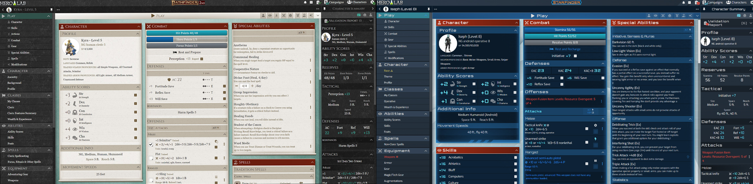Roll the Perception dice in Pathfinder Combat

(202, 59)
